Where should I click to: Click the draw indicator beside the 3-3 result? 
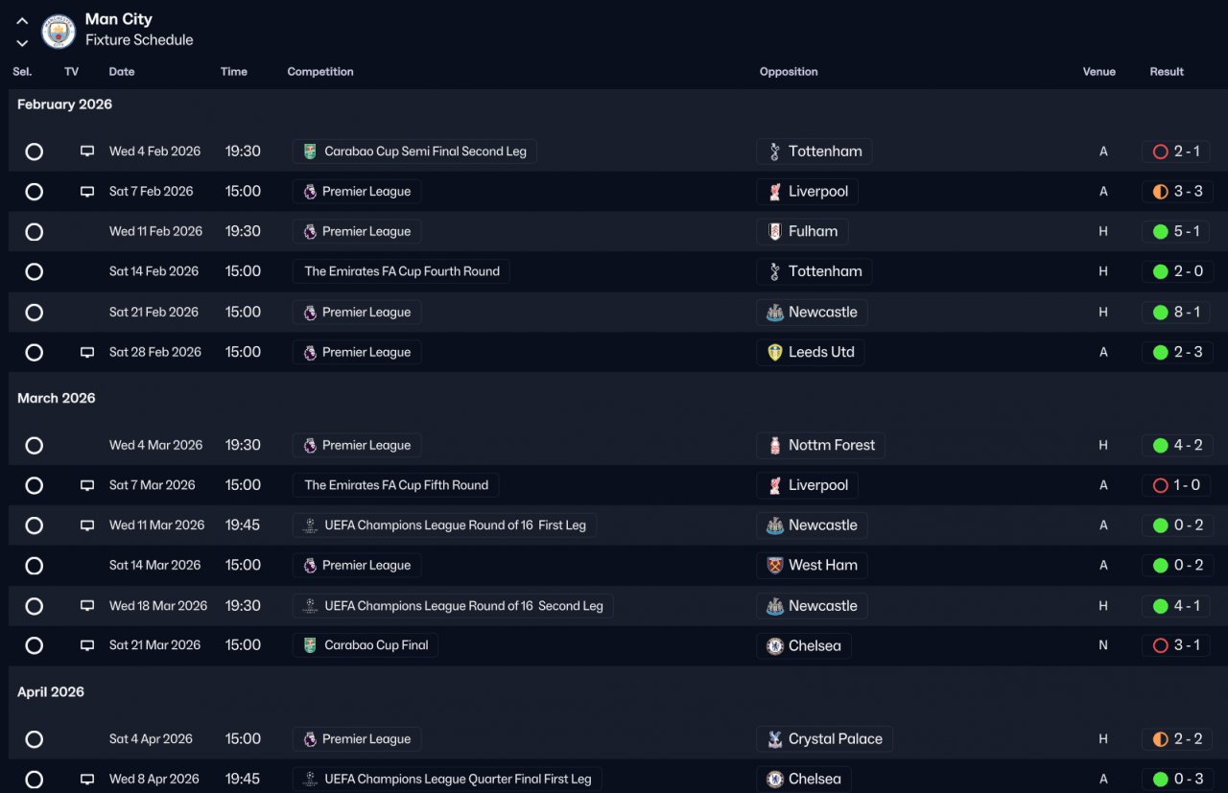click(x=1160, y=192)
